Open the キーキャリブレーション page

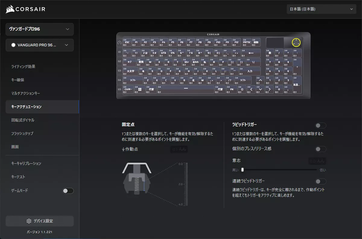coord(26,163)
